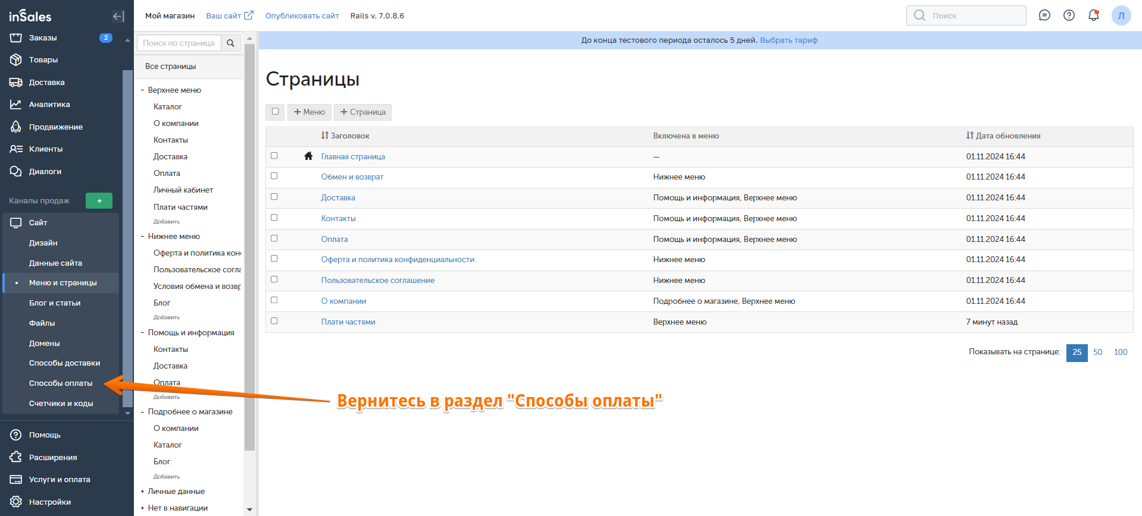This screenshot has height=516, width=1142.
Task: Open the chat messages icon in the header
Action: click(x=1044, y=15)
